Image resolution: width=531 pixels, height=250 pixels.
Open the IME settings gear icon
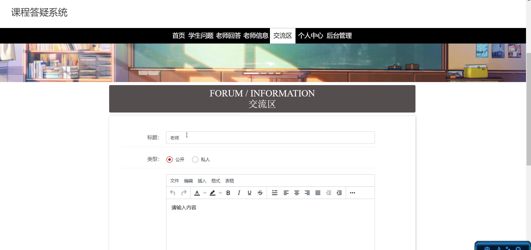coord(518,249)
